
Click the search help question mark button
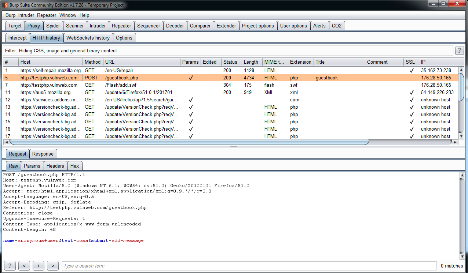pyautogui.click(x=10, y=266)
